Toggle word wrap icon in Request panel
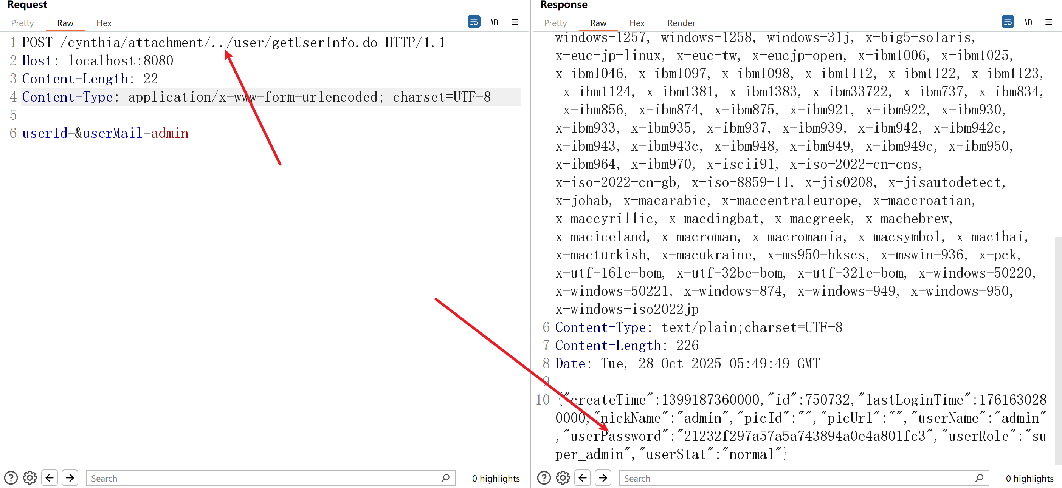 [474, 22]
